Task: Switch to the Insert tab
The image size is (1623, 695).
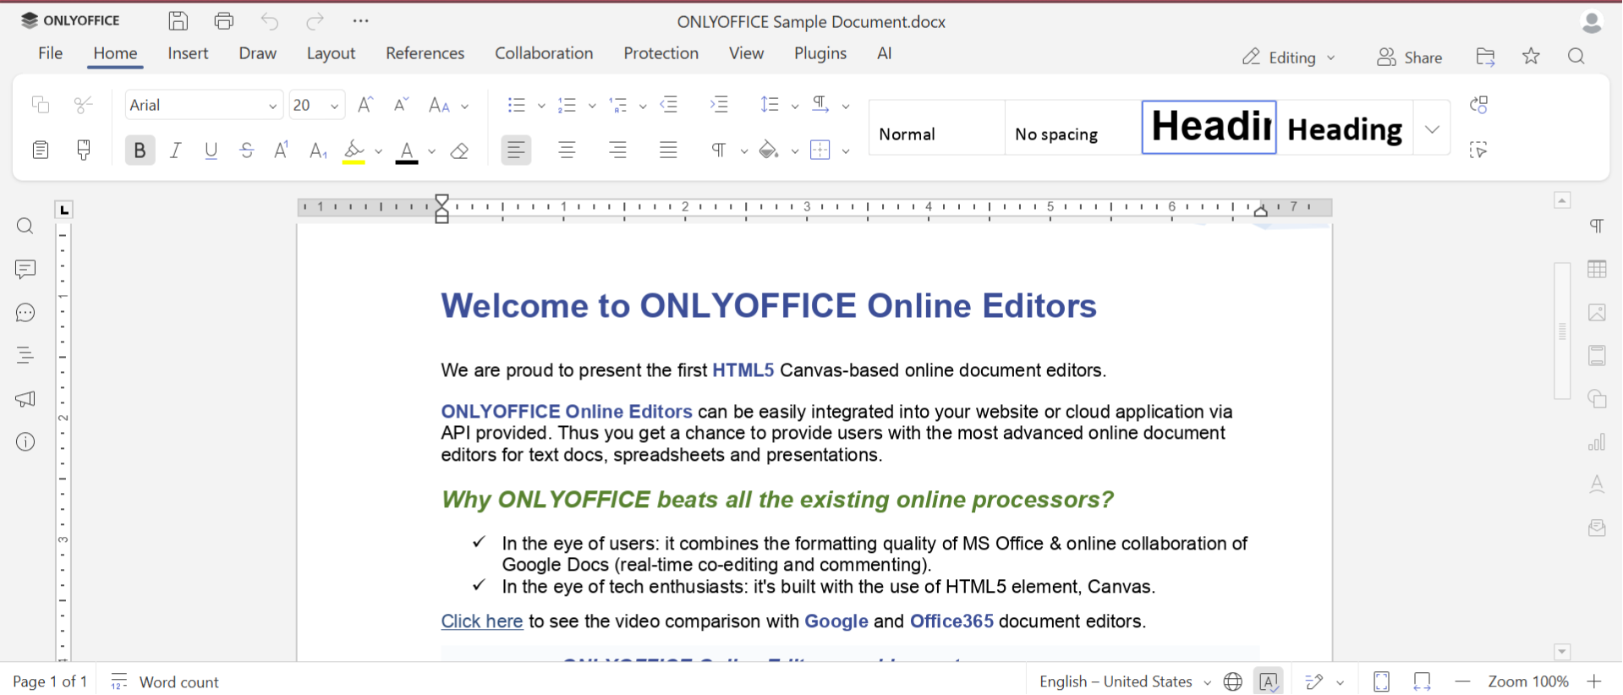Action: coord(188,53)
